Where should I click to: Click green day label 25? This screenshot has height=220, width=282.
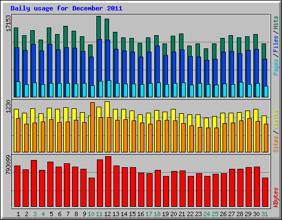tap(215, 214)
